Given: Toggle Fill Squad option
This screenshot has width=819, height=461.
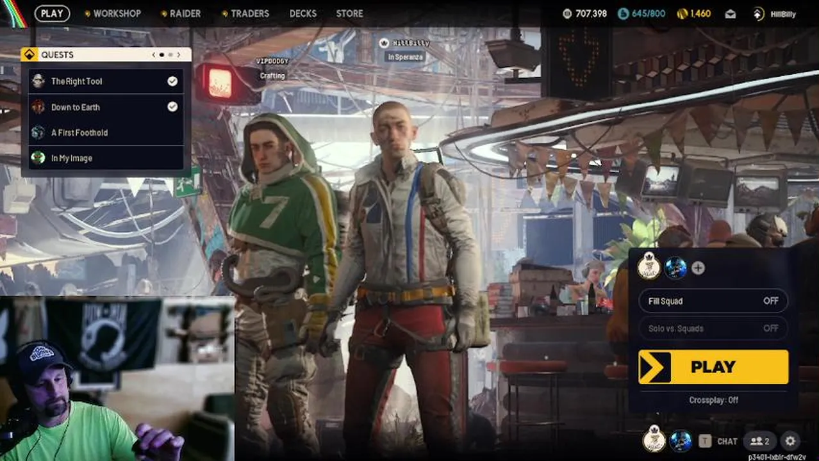Looking at the screenshot, I should [713, 301].
